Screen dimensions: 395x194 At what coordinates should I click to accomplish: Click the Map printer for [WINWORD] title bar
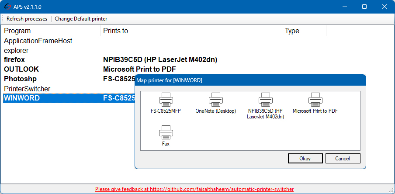pos(250,80)
